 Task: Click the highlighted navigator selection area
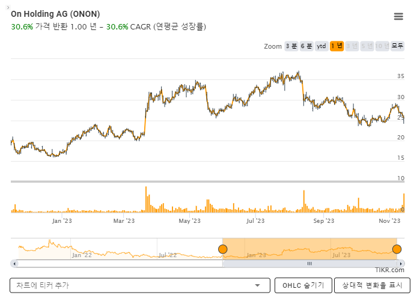[x=309, y=249]
